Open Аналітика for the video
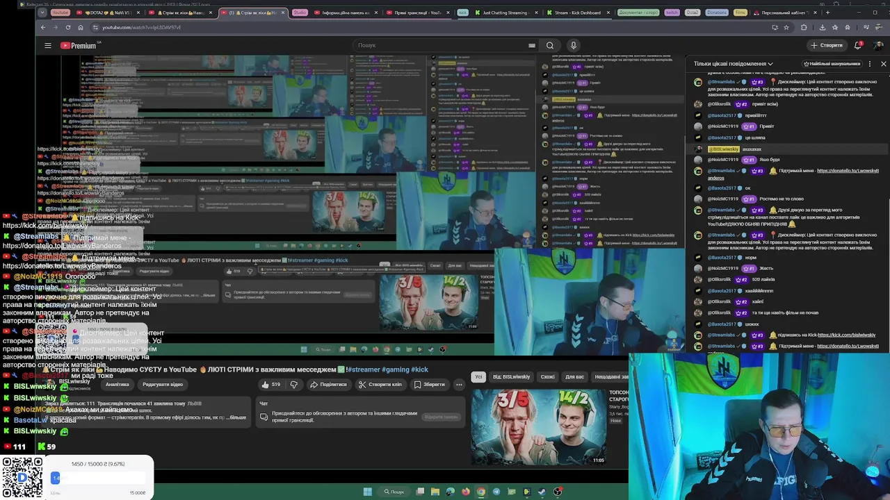890x500 pixels. point(118,385)
